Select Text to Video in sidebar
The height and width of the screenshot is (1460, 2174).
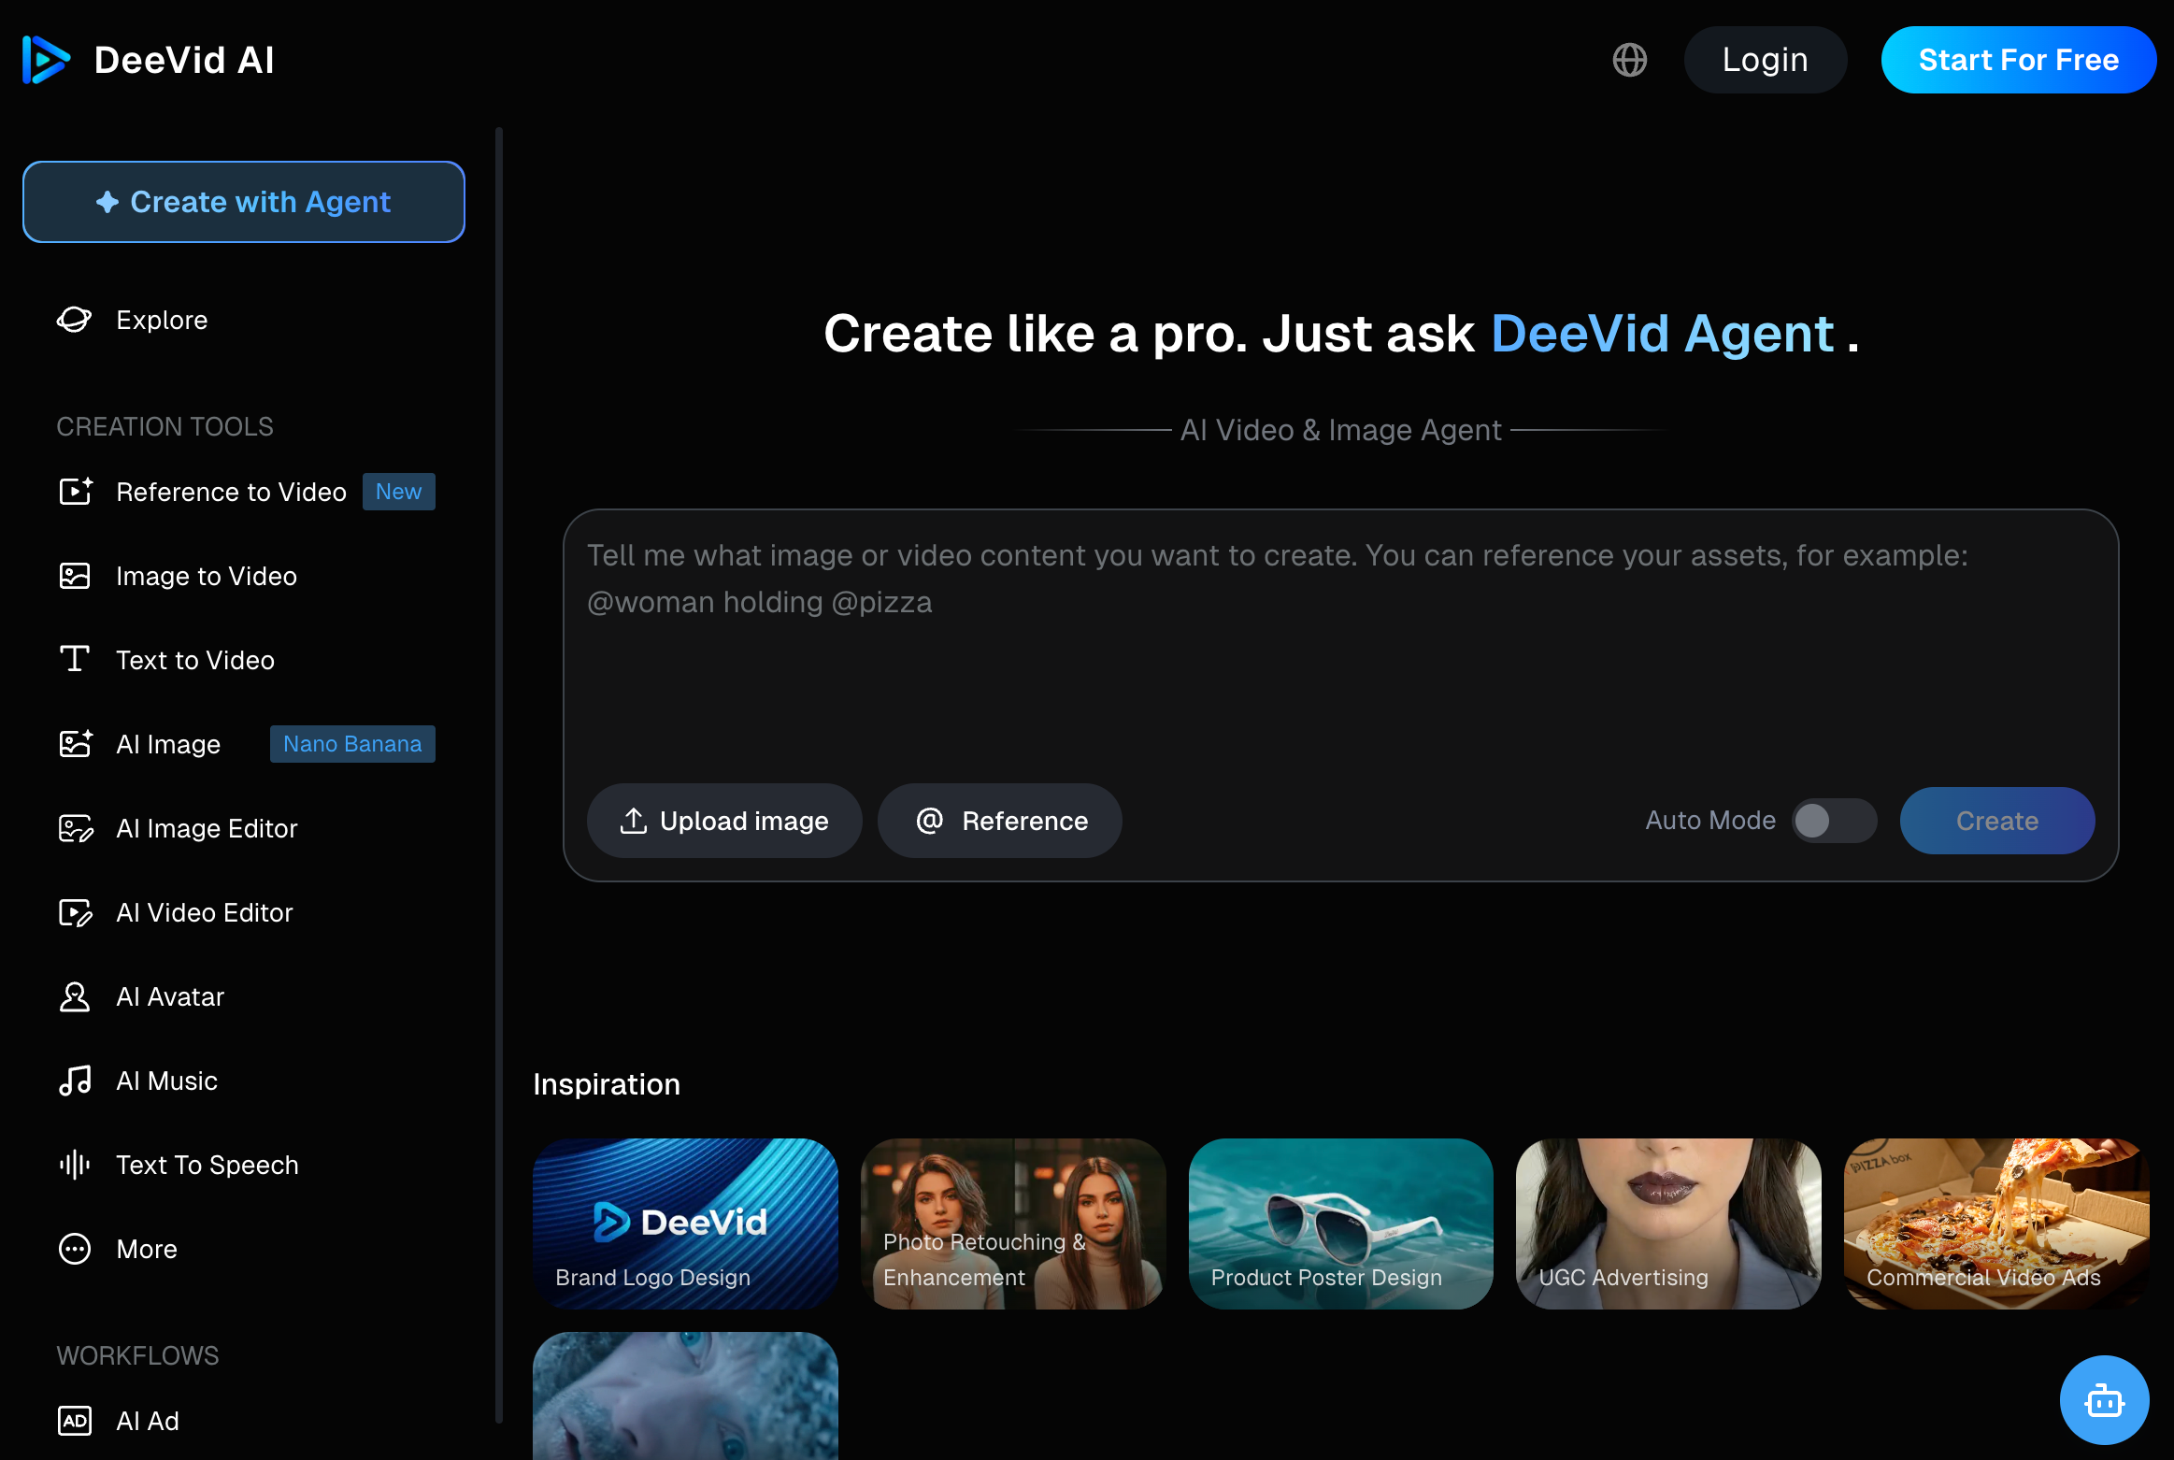coord(246,660)
